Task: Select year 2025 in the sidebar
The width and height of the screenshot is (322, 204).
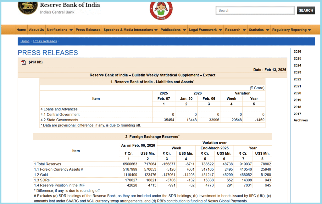Action: click(x=297, y=58)
